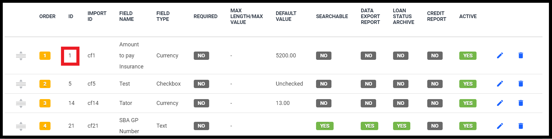
Task: Delete the Amount to pay Insurance field
Action: pos(521,56)
